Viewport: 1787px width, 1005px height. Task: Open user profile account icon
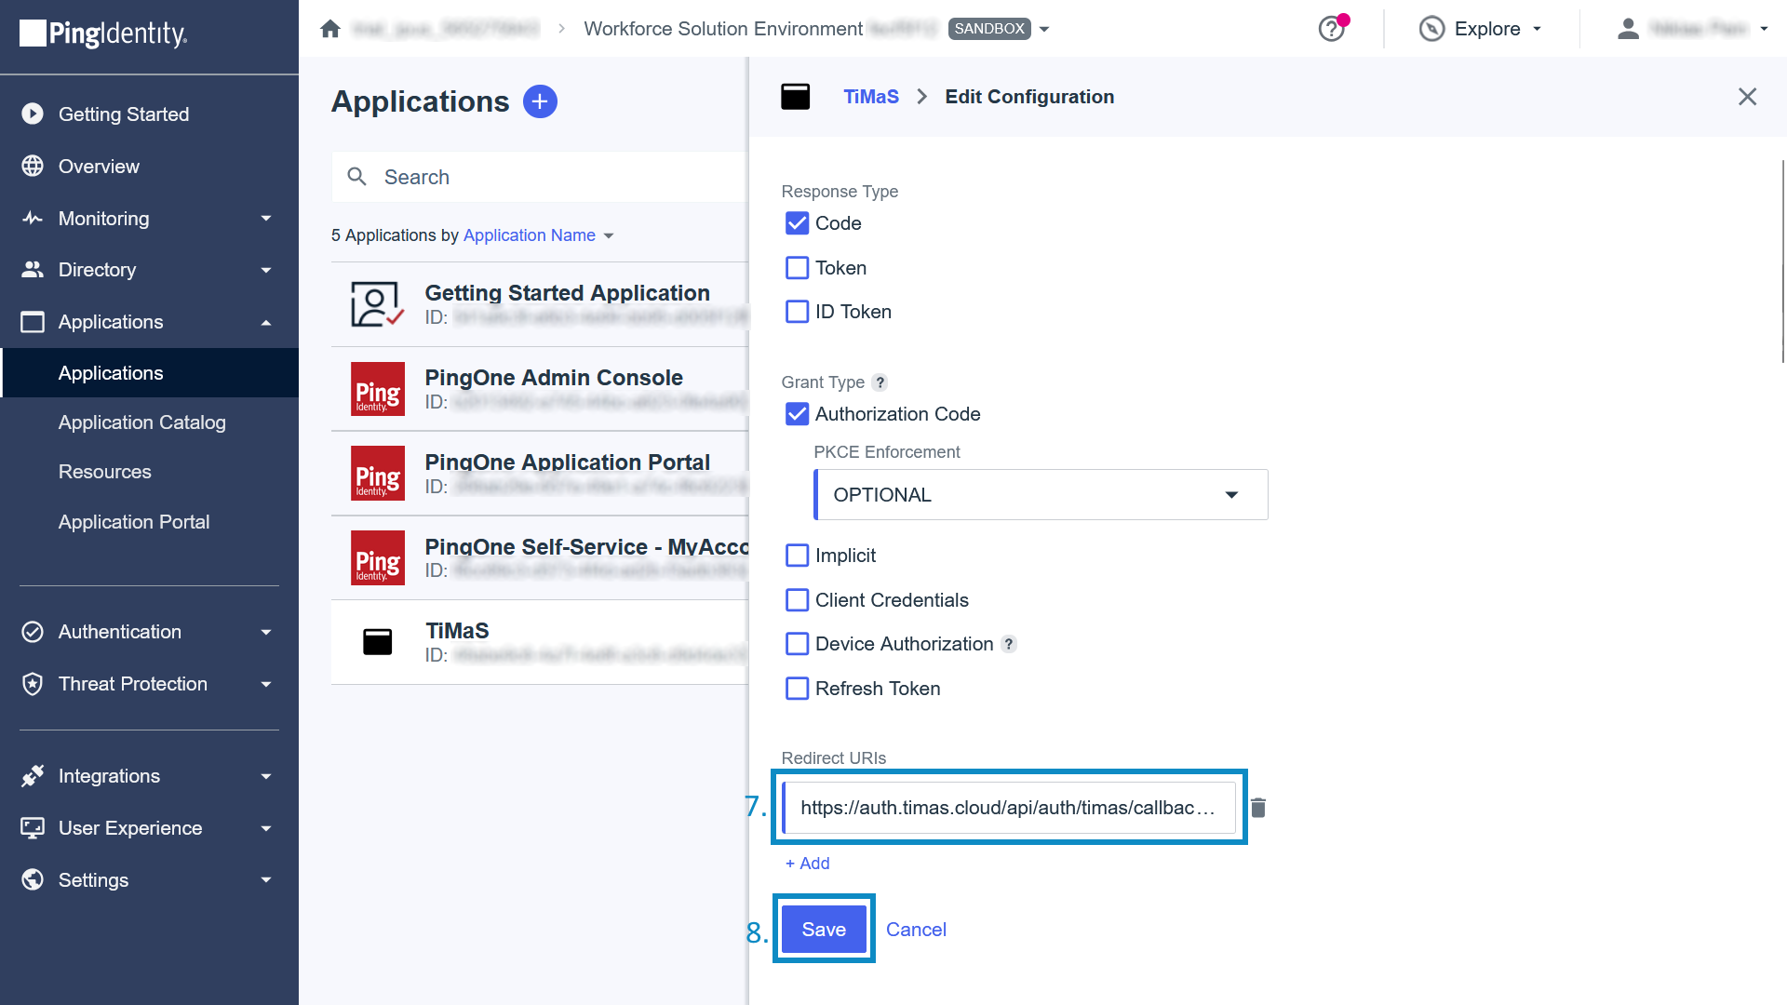(1628, 29)
